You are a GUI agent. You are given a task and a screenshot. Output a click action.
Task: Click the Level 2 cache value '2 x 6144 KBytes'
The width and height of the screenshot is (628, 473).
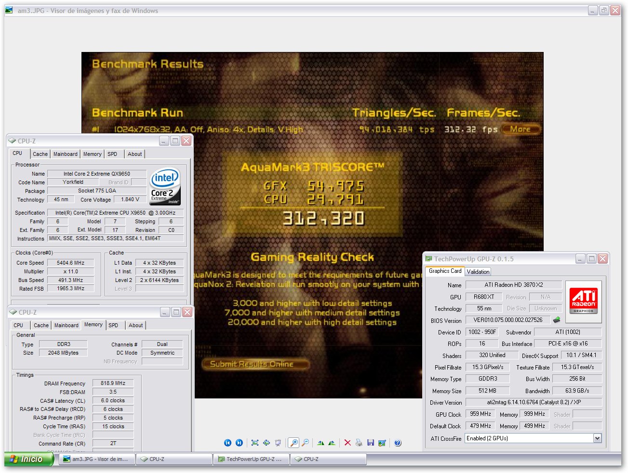tap(160, 280)
